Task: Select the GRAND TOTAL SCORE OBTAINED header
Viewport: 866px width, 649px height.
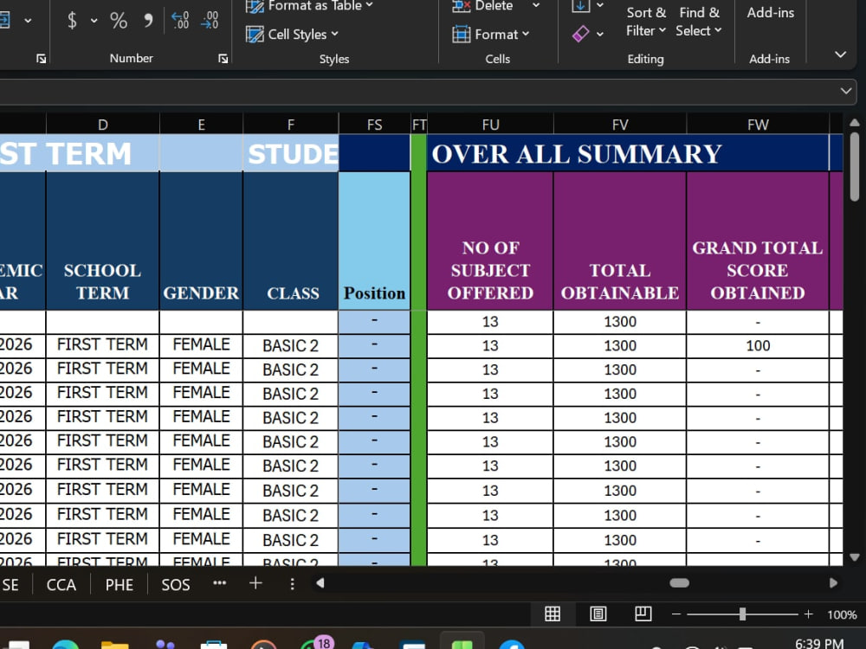Action: click(758, 241)
